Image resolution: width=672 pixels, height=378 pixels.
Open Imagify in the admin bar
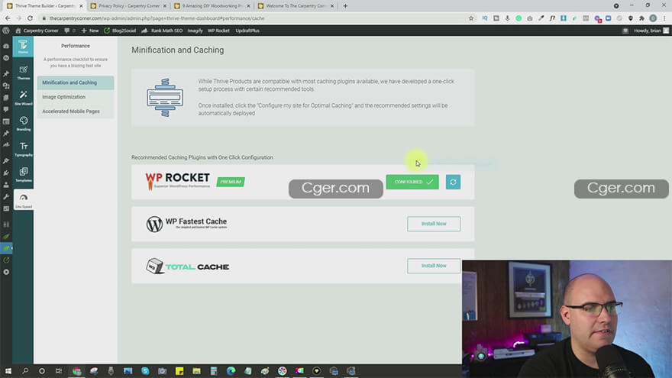click(x=195, y=31)
